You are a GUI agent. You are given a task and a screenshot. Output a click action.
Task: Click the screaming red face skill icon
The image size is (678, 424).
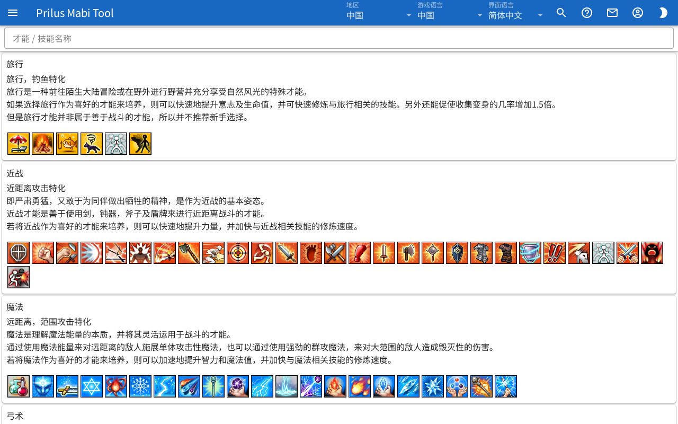[x=652, y=253]
